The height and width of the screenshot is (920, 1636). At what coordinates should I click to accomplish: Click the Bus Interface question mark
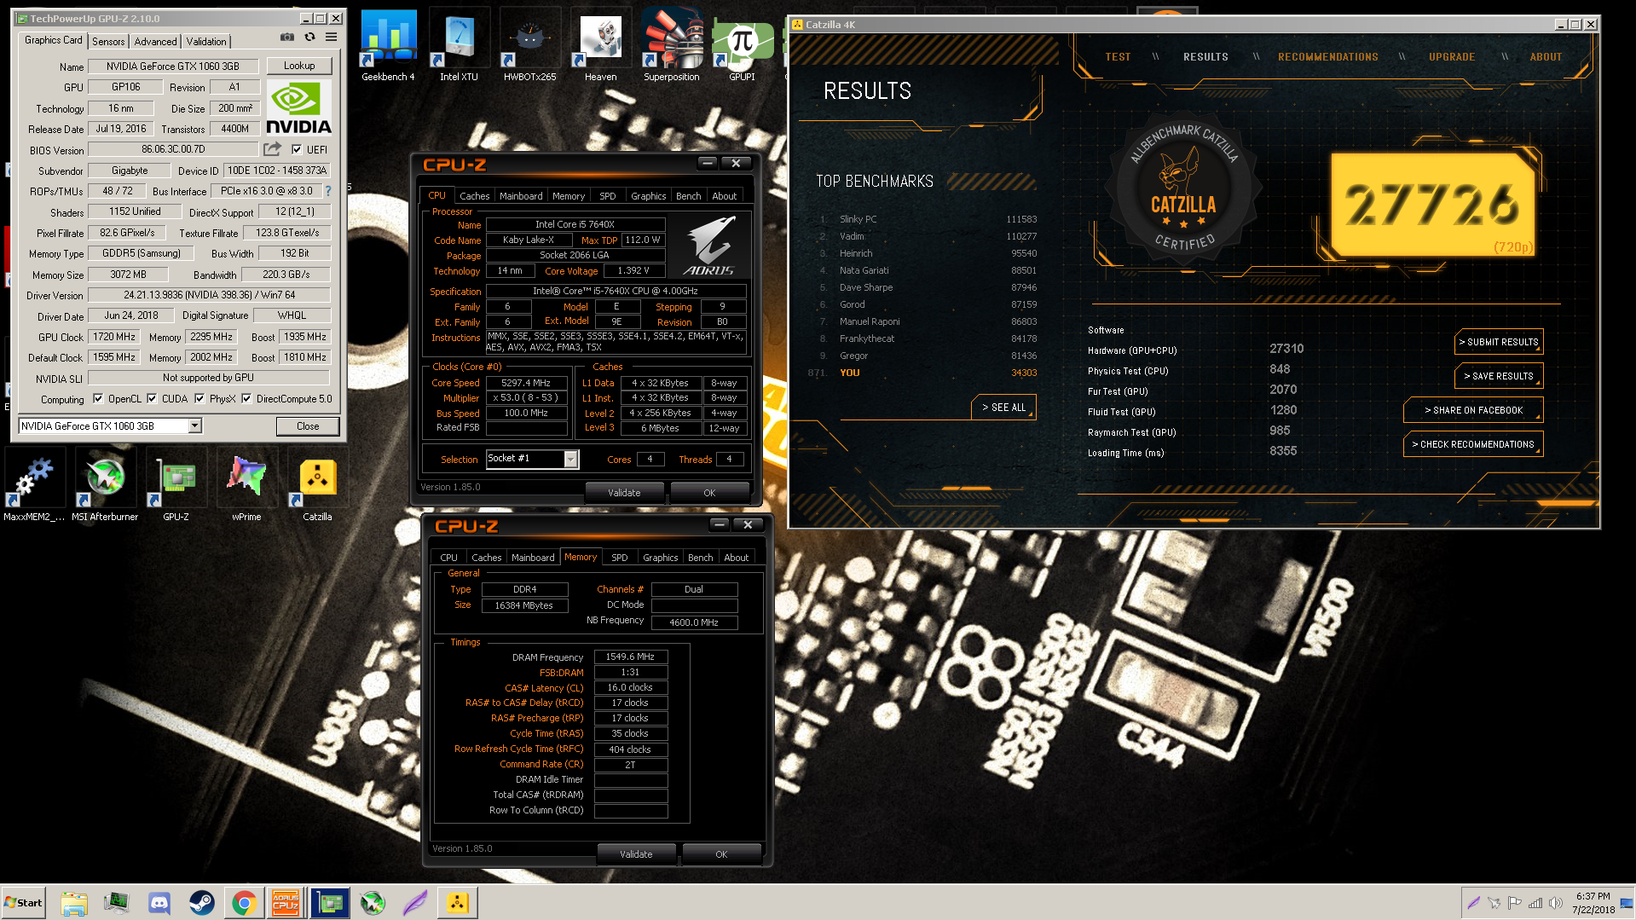click(328, 191)
